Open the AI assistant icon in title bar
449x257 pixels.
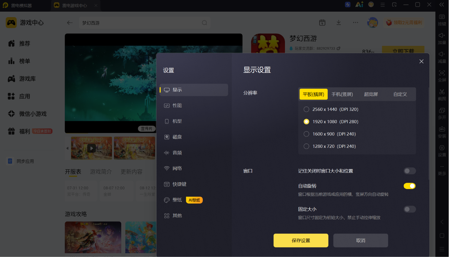pyautogui.click(x=359, y=5)
